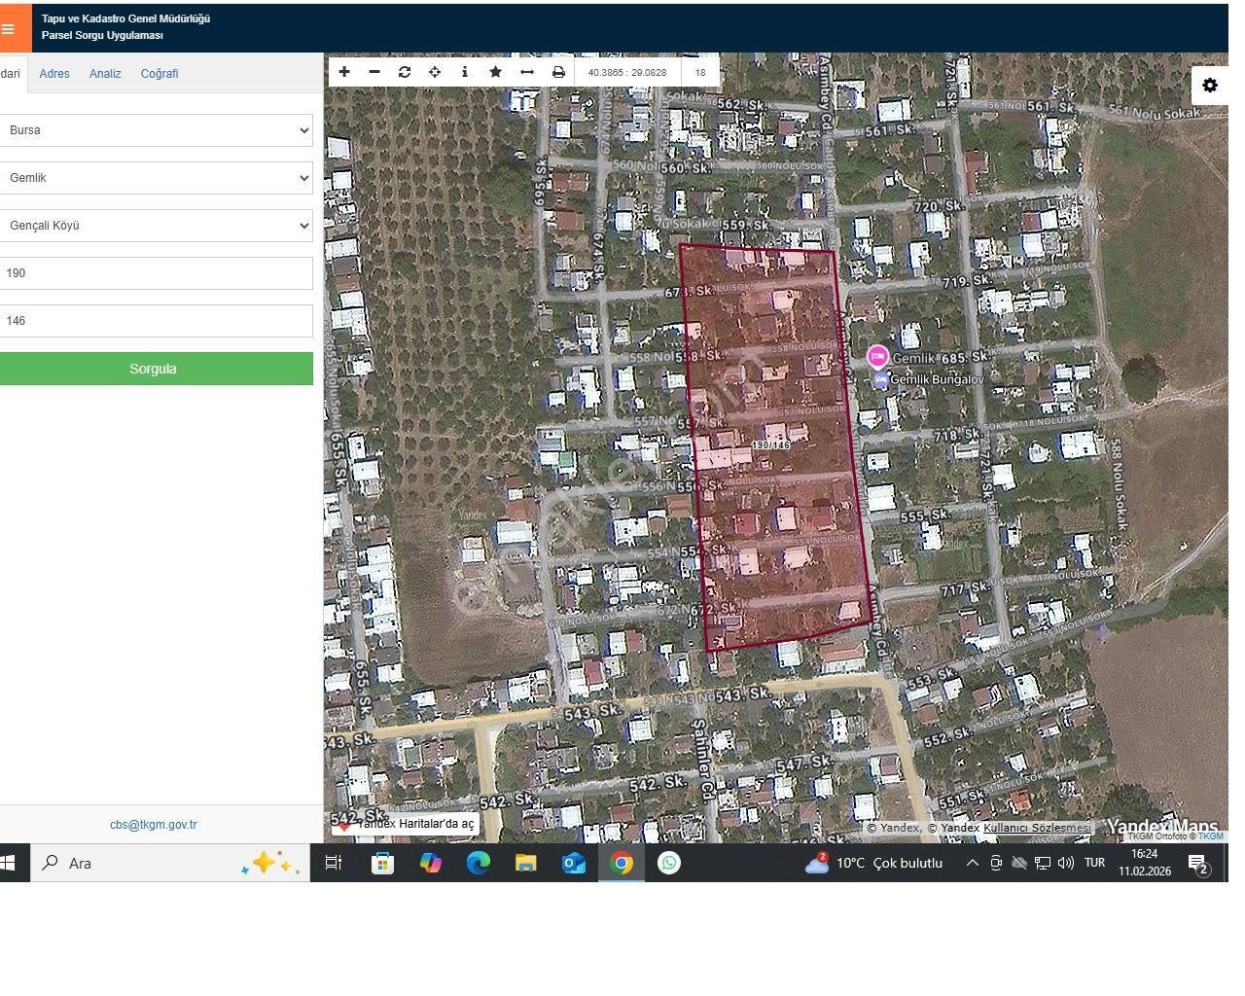Open the orange hamburger menu
Screen dimensions: 1245x996
(x=9, y=28)
